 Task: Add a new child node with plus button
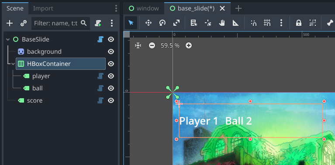click(10, 23)
